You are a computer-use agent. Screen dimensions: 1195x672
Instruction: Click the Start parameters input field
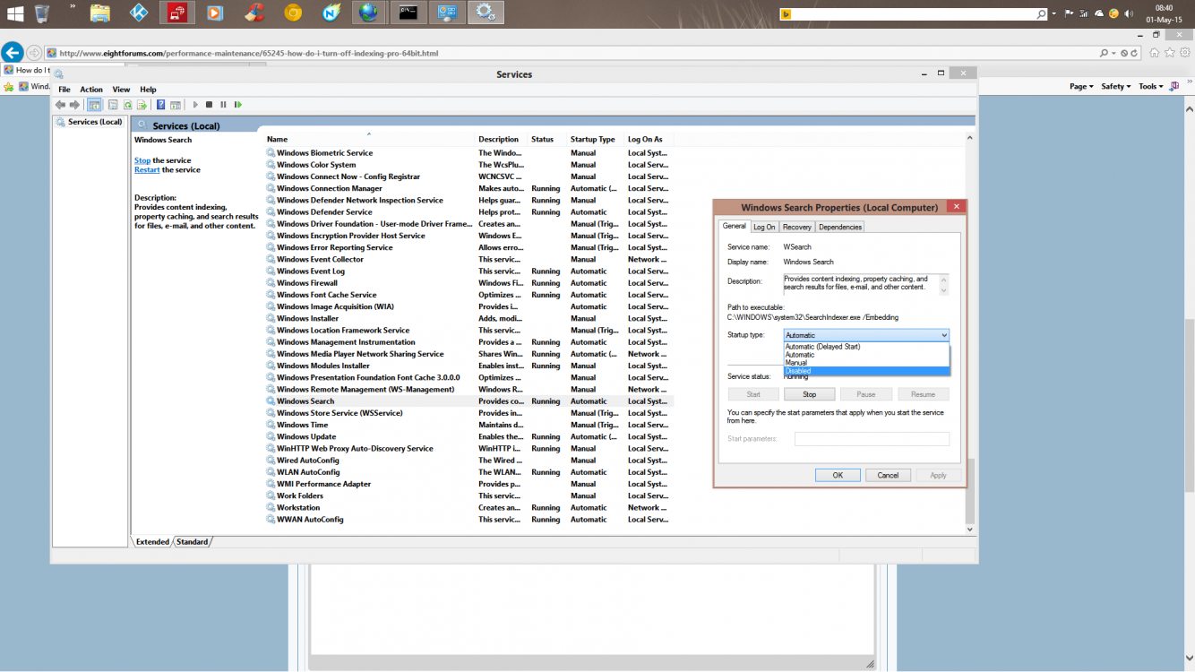[x=872, y=439]
